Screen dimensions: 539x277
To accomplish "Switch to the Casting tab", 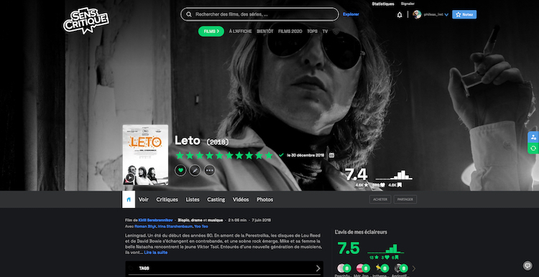I will [216, 199].
